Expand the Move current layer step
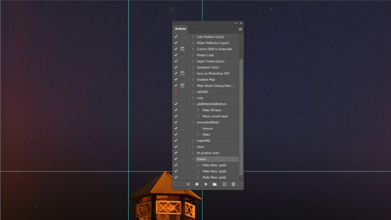Viewport: 391px width, 220px height. pos(198,116)
